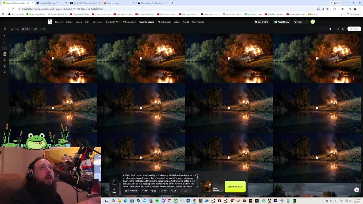Toggle the second Off setting beside audio
The height and width of the screenshot is (204, 363).
[174, 191]
